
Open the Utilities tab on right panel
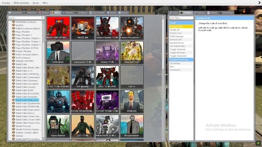coord(212,13)
